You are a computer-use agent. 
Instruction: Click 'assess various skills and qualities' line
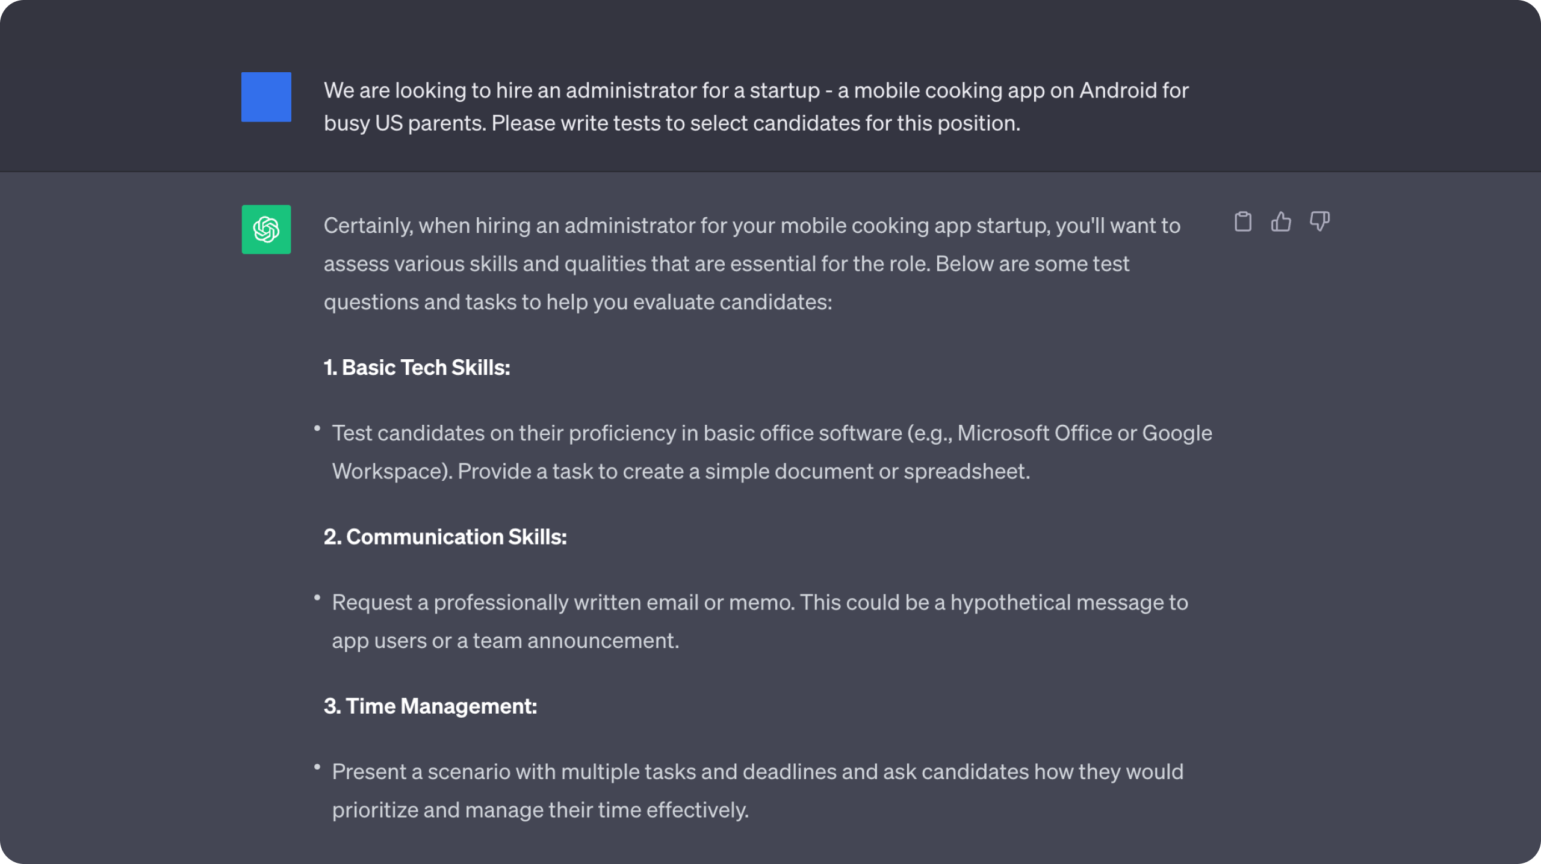click(x=726, y=264)
